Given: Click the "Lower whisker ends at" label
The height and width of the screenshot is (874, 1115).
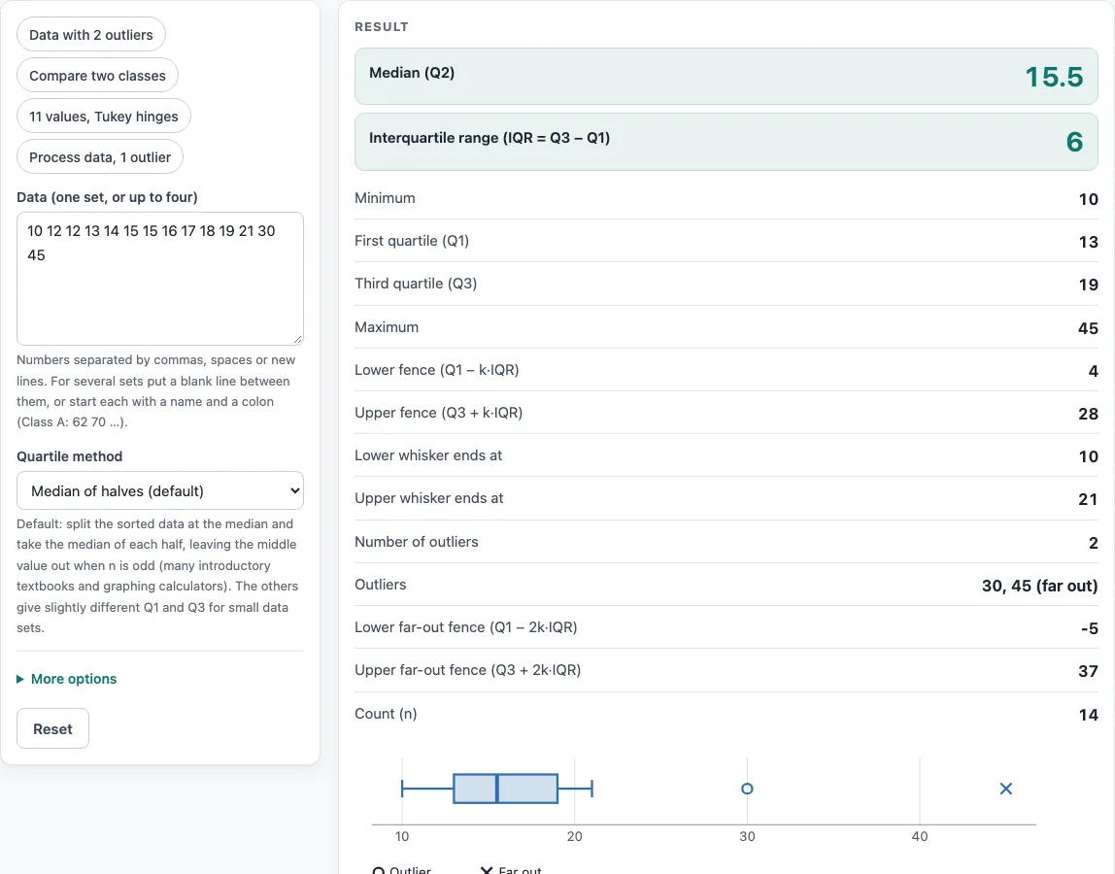Looking at the screenshot, I should [x=428, y=455].
